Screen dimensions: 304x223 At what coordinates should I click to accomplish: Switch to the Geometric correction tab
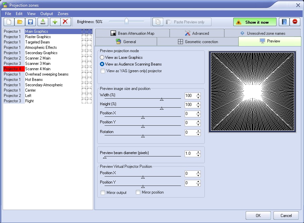pyautogui.click(x=197, y=42)
